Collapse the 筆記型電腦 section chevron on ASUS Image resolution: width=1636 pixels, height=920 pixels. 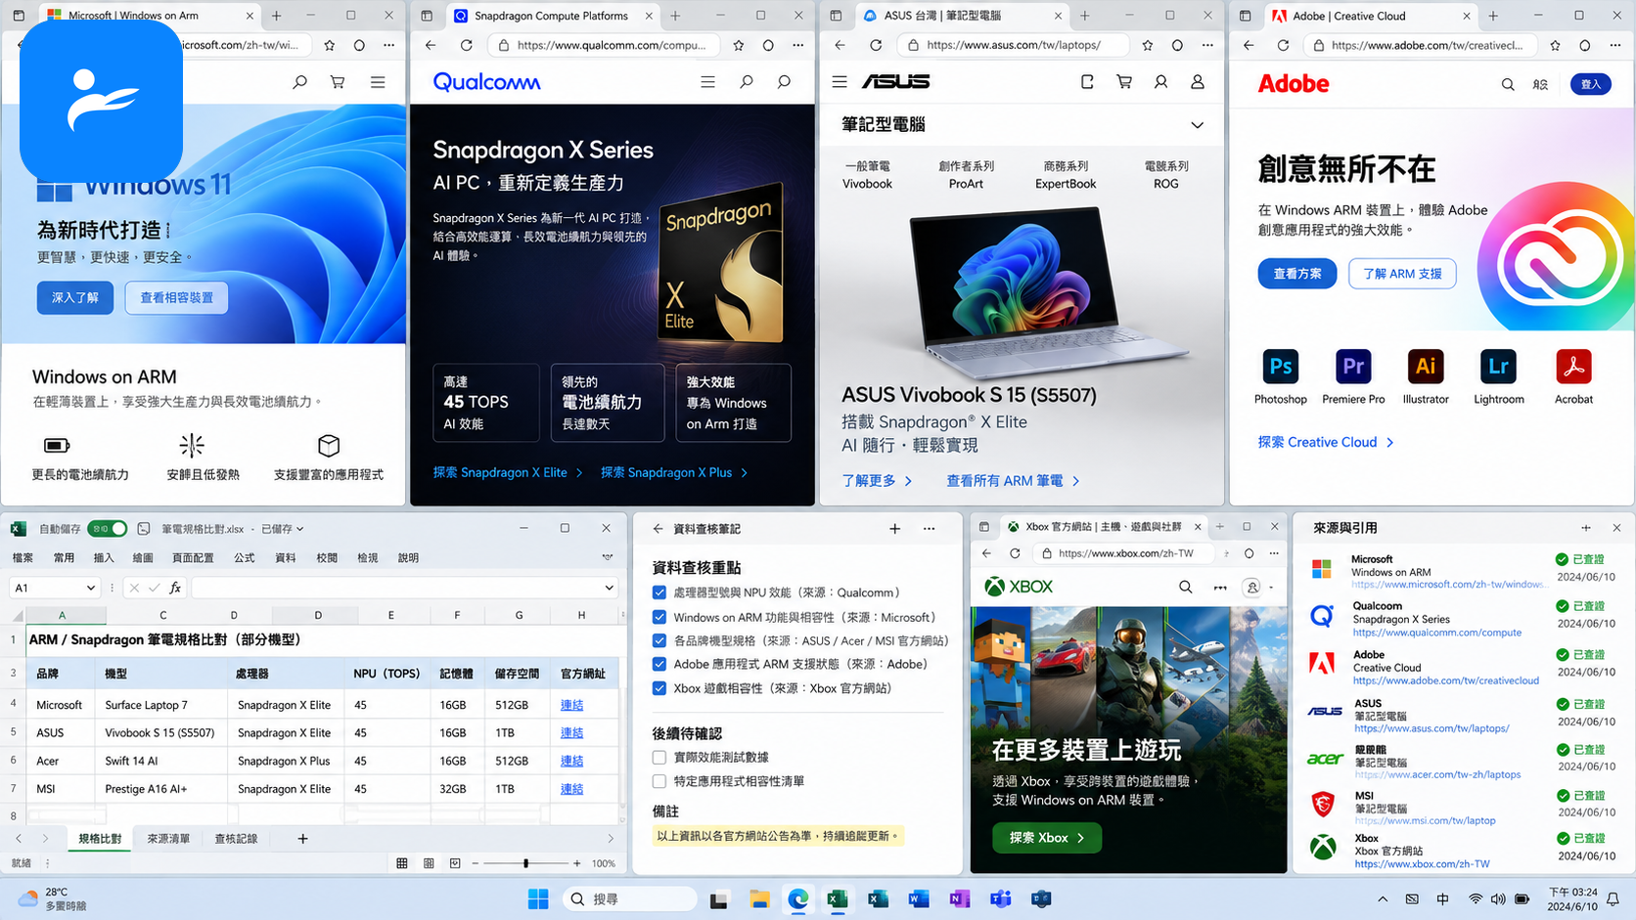(x=1197, y=125)
